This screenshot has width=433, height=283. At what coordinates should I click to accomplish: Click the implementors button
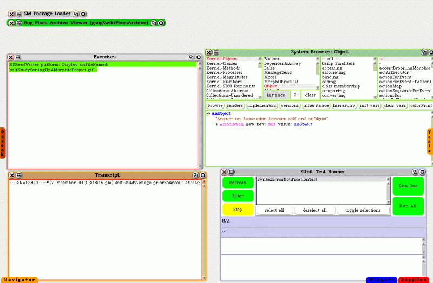[x=262, y=105]
